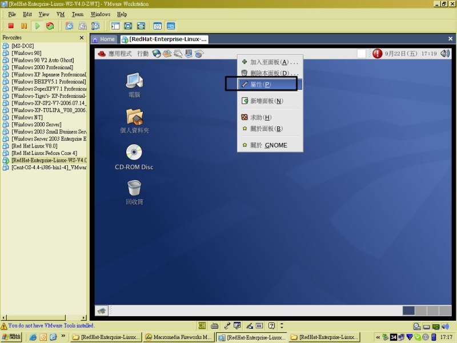Open the VMware Windows menu
Screen dimensions: 457x343
click(101, 14)
